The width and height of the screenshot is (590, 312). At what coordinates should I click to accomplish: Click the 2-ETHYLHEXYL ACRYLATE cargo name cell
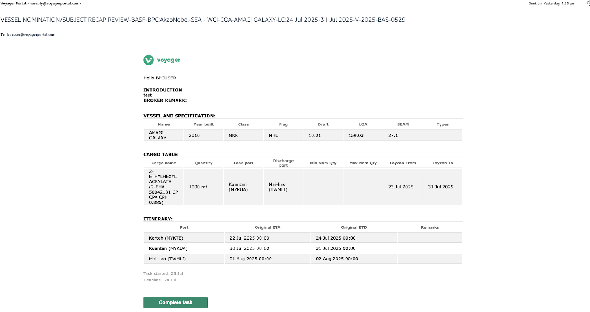pos(164,187)
